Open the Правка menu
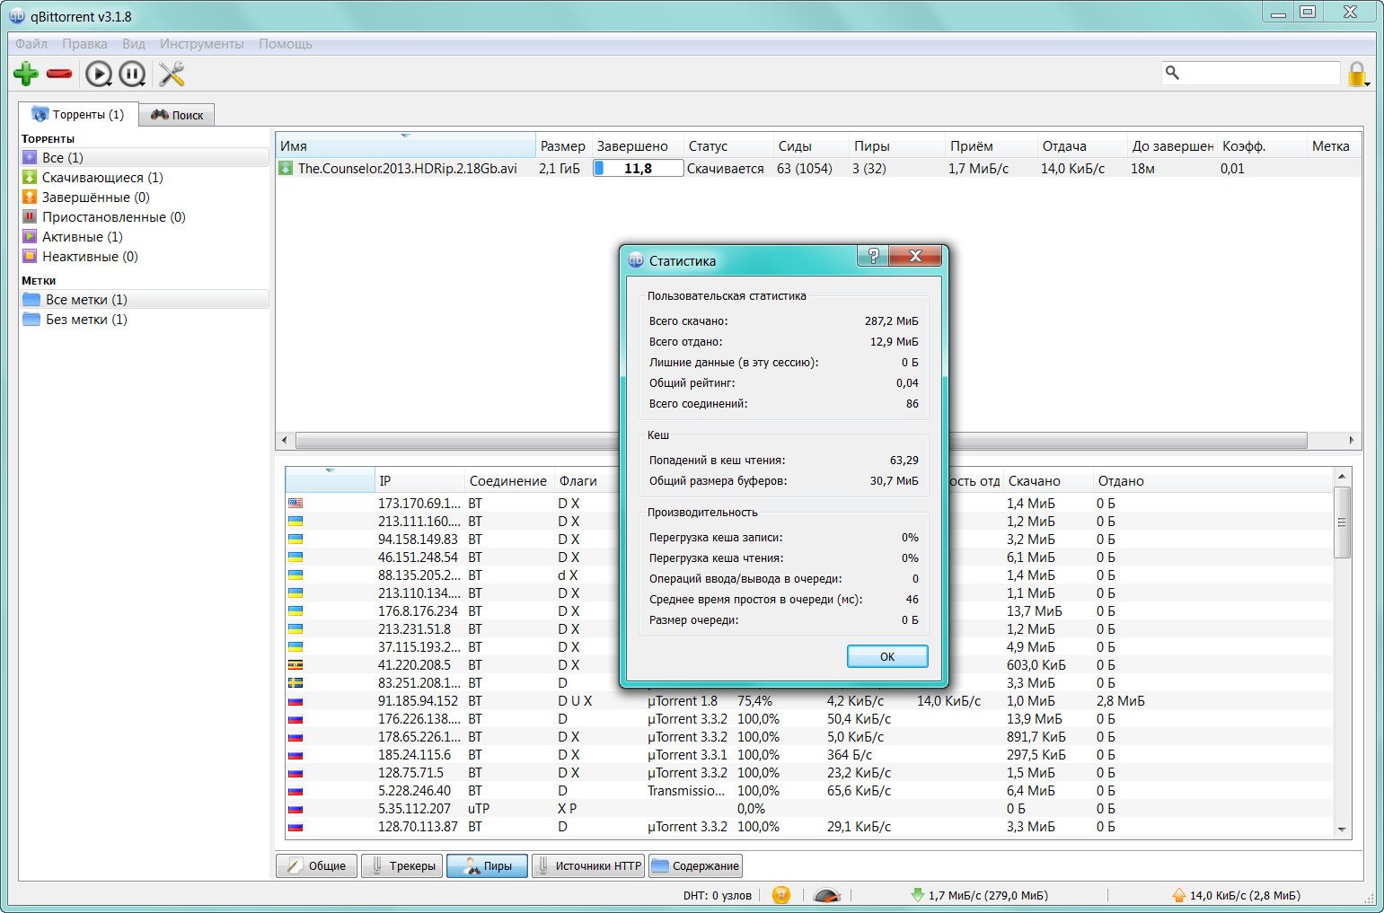Image resolution: width=1384 pixels, height=913 pixels. point(84,43)
